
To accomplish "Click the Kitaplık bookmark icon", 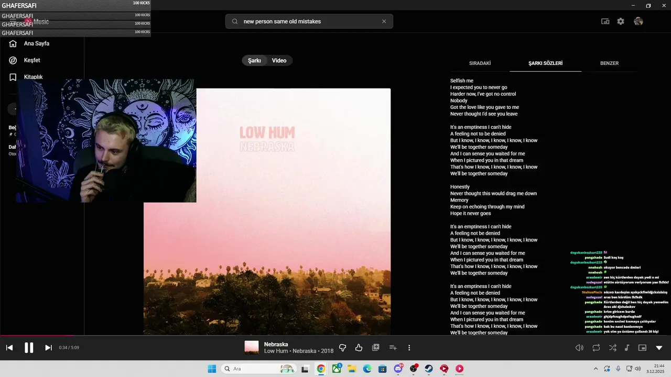I will pos(13,77).
